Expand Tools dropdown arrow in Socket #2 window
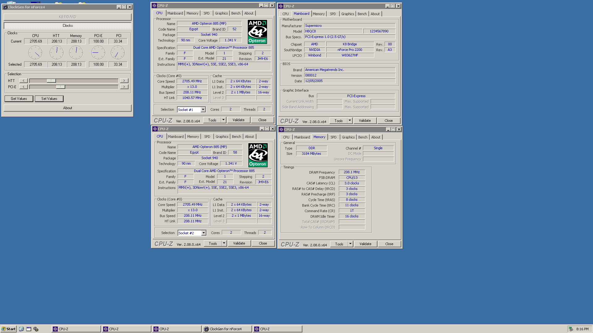 (x=224, y=243)
